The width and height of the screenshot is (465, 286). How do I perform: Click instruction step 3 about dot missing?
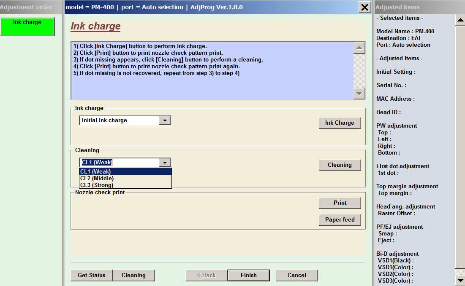168,60
